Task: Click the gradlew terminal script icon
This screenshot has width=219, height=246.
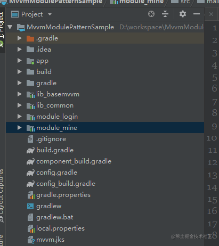Action: (x=30, y=206)
